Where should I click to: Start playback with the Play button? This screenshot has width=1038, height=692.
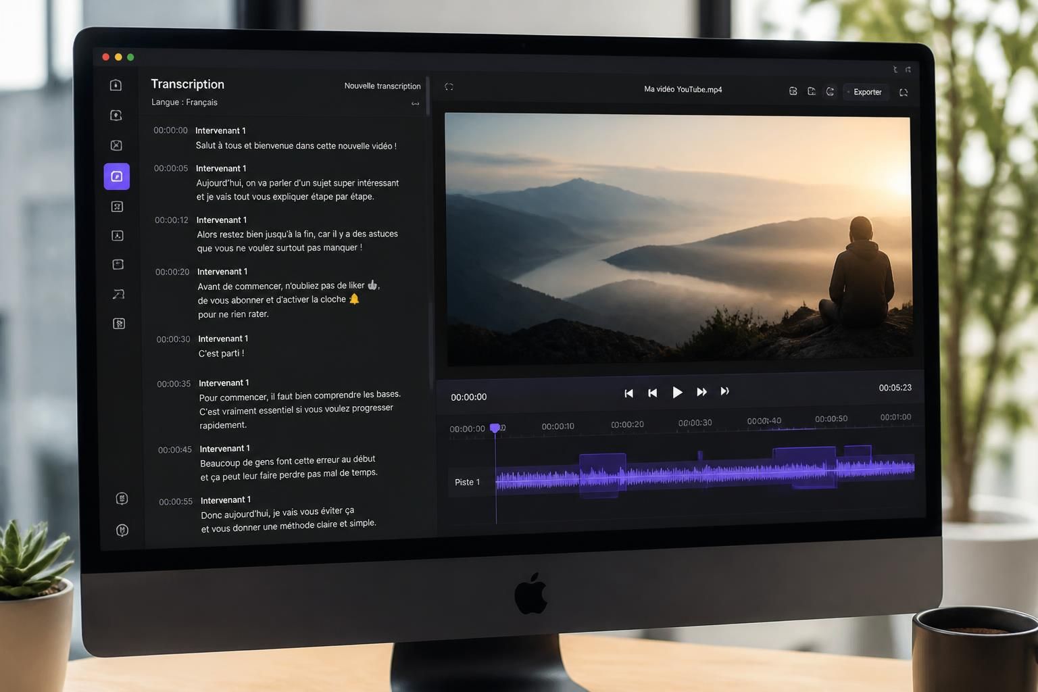tap(677, 393)
